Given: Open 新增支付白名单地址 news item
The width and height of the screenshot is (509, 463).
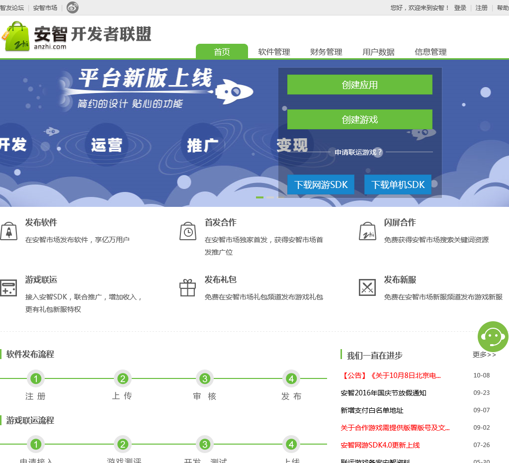Looking at the screenshot, I should pos(372,410).
